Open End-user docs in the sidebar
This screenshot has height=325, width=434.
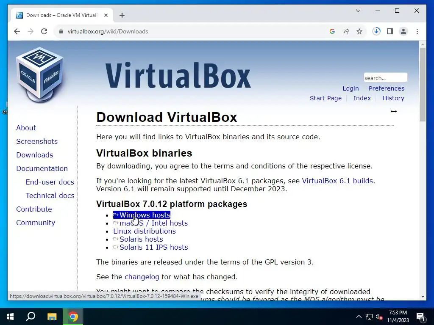click(50, 182)
